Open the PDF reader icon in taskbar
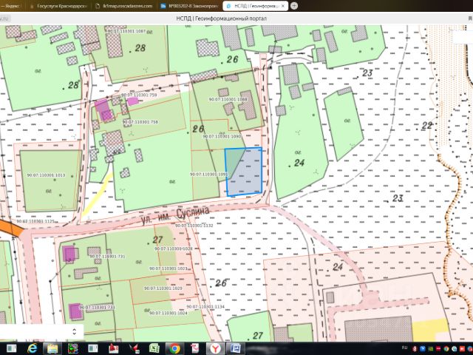 [194, 348]
